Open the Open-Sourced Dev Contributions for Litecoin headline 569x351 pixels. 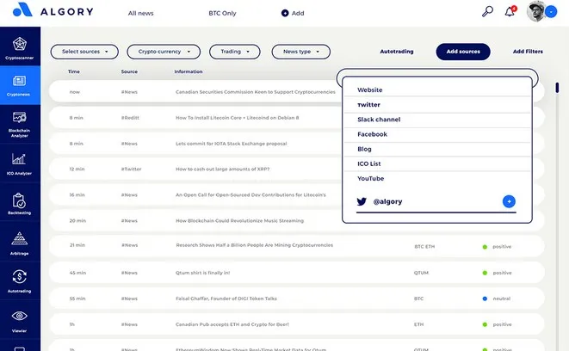point(250,194)
